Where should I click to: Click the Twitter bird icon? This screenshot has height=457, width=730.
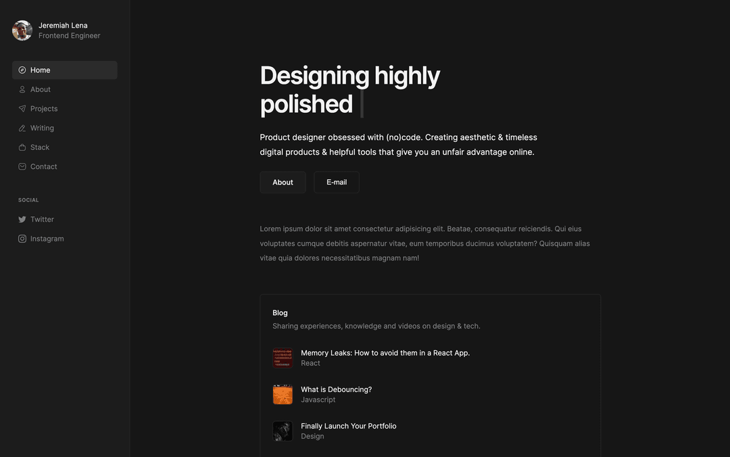pyautogui.click(x=22, y=220)
